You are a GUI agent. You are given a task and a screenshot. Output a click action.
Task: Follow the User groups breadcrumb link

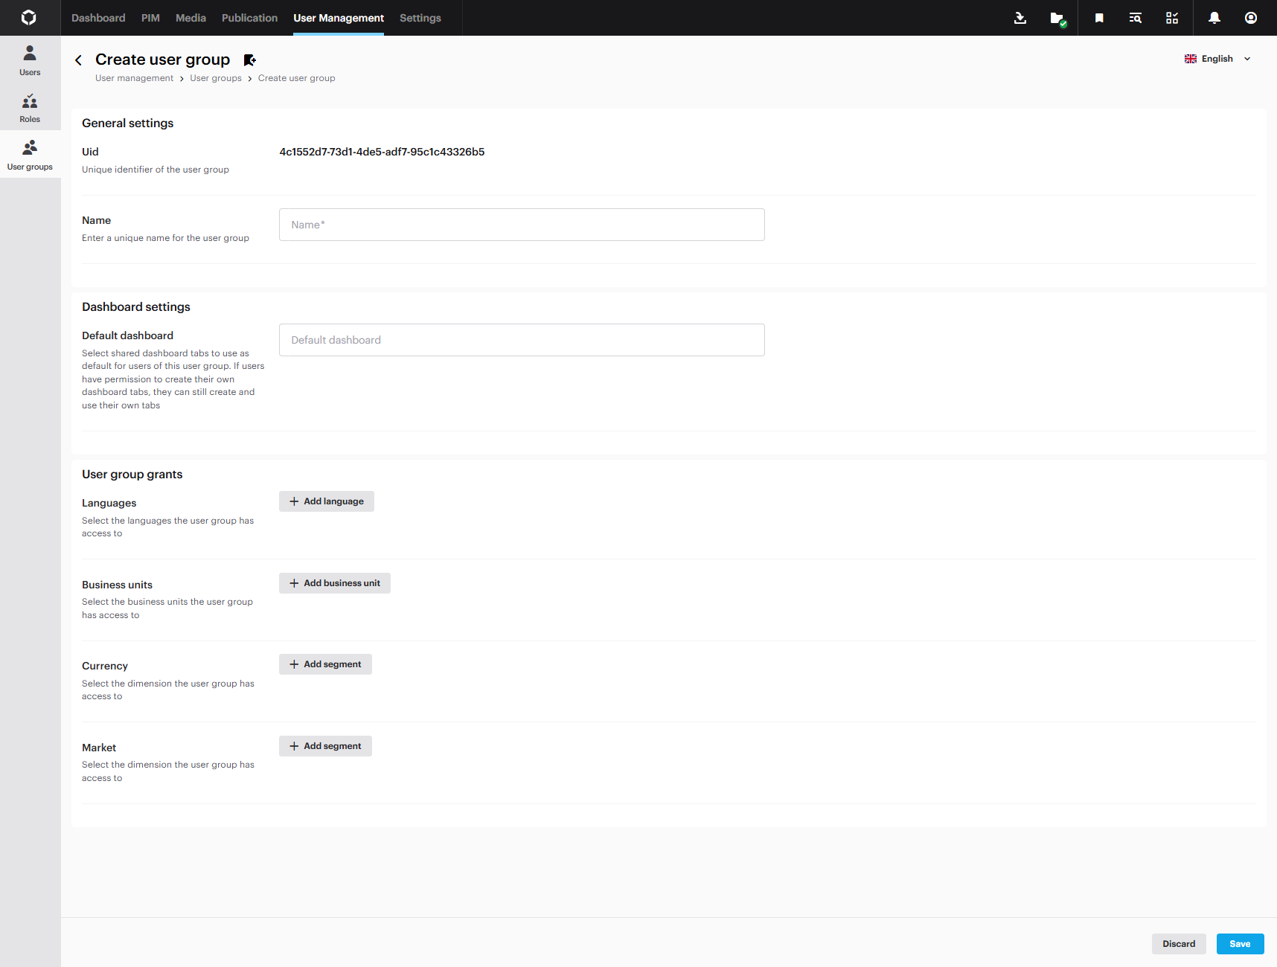(215, 78)
